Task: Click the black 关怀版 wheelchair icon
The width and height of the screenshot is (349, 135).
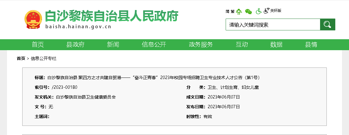Action: [266, 11]
